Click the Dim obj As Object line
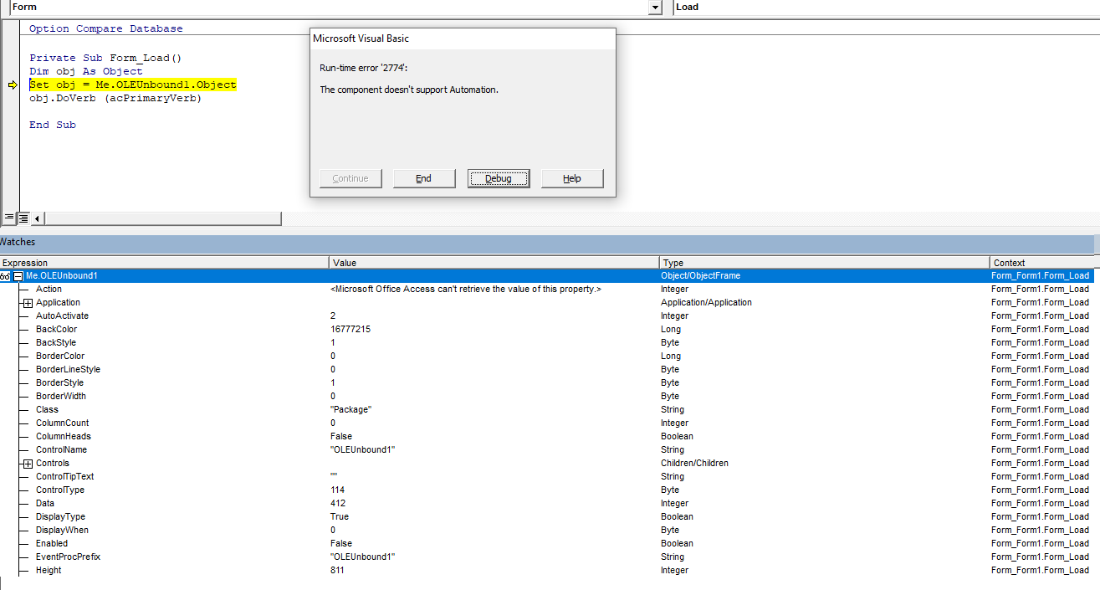Image resolution: width=1100 pixels, height=590 pixels. 86,72
